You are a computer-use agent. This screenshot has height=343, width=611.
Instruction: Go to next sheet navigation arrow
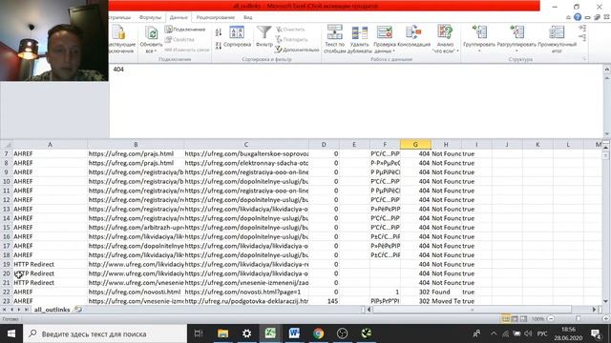pos(19,310)
